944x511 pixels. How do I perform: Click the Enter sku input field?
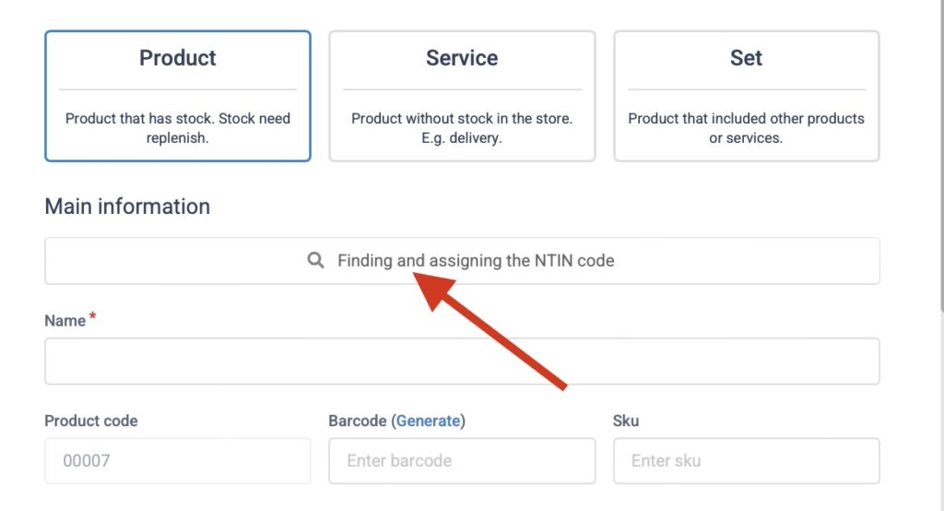coord(746,460)
